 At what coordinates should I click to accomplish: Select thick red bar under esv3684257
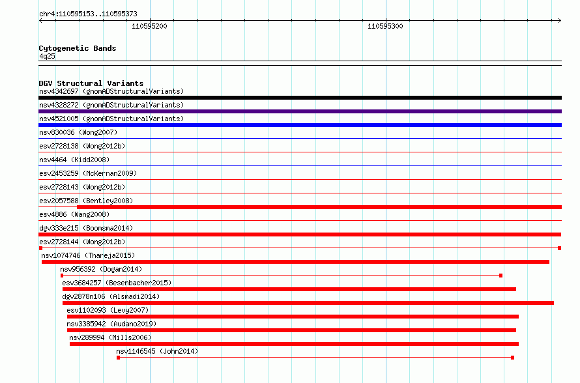pos(289,289)
